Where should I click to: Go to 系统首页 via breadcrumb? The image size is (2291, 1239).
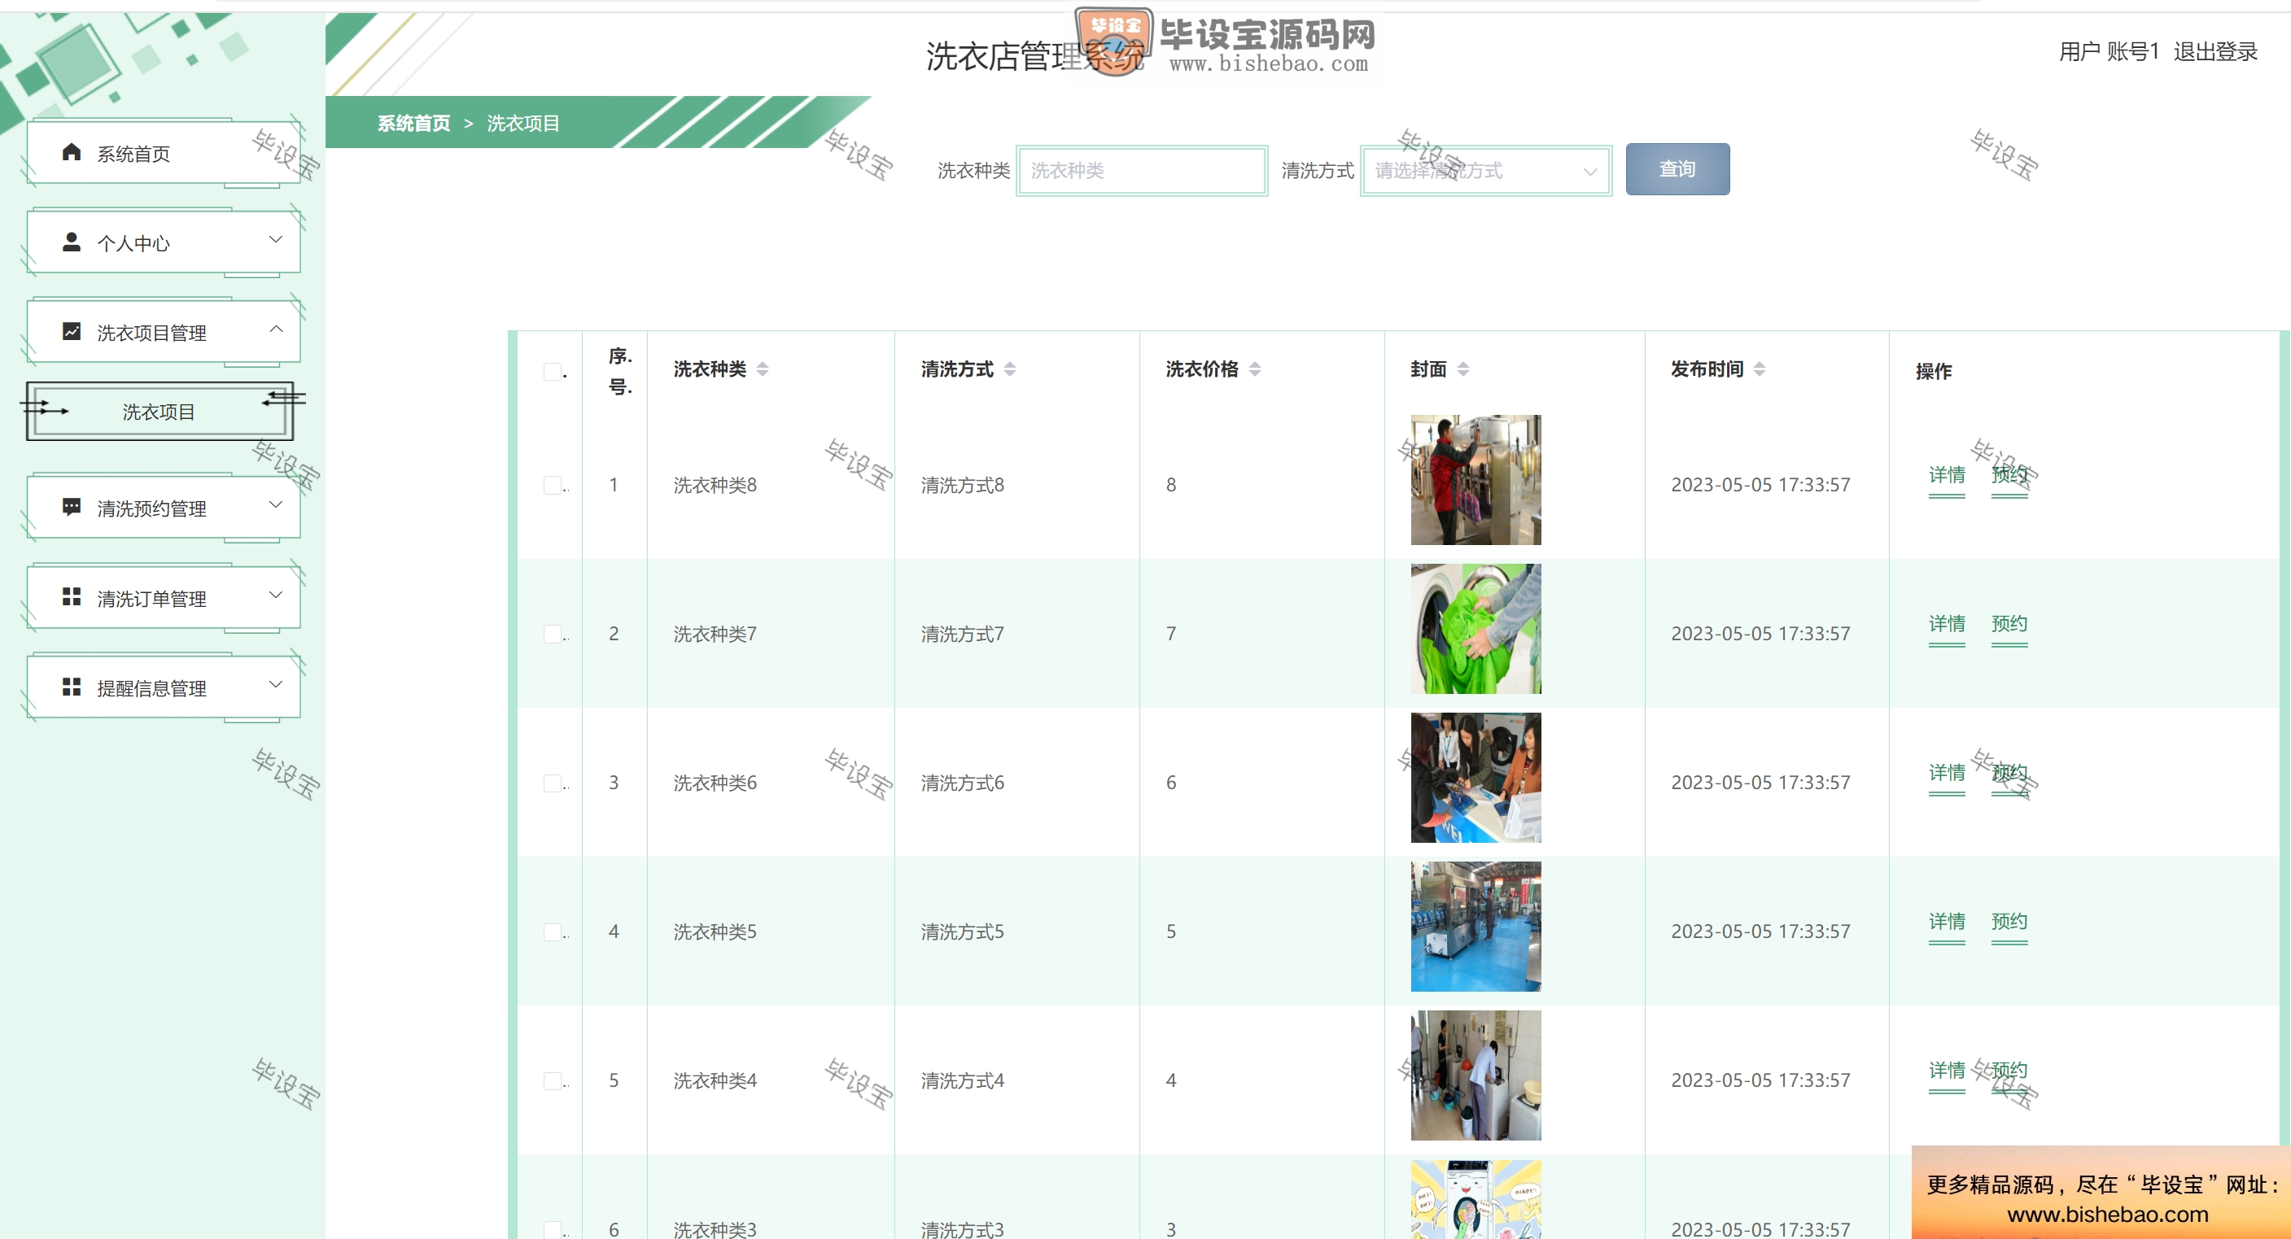tap(413, 123)
